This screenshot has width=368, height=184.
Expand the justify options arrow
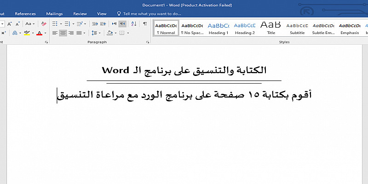click(x=84, y=33)
